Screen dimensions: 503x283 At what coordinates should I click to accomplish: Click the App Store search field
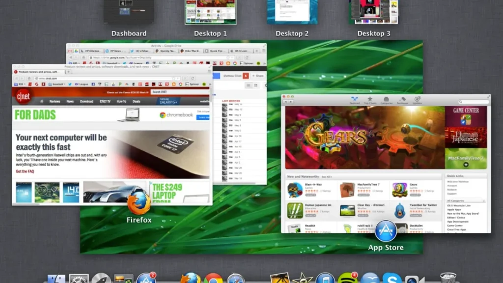[474, 102]
